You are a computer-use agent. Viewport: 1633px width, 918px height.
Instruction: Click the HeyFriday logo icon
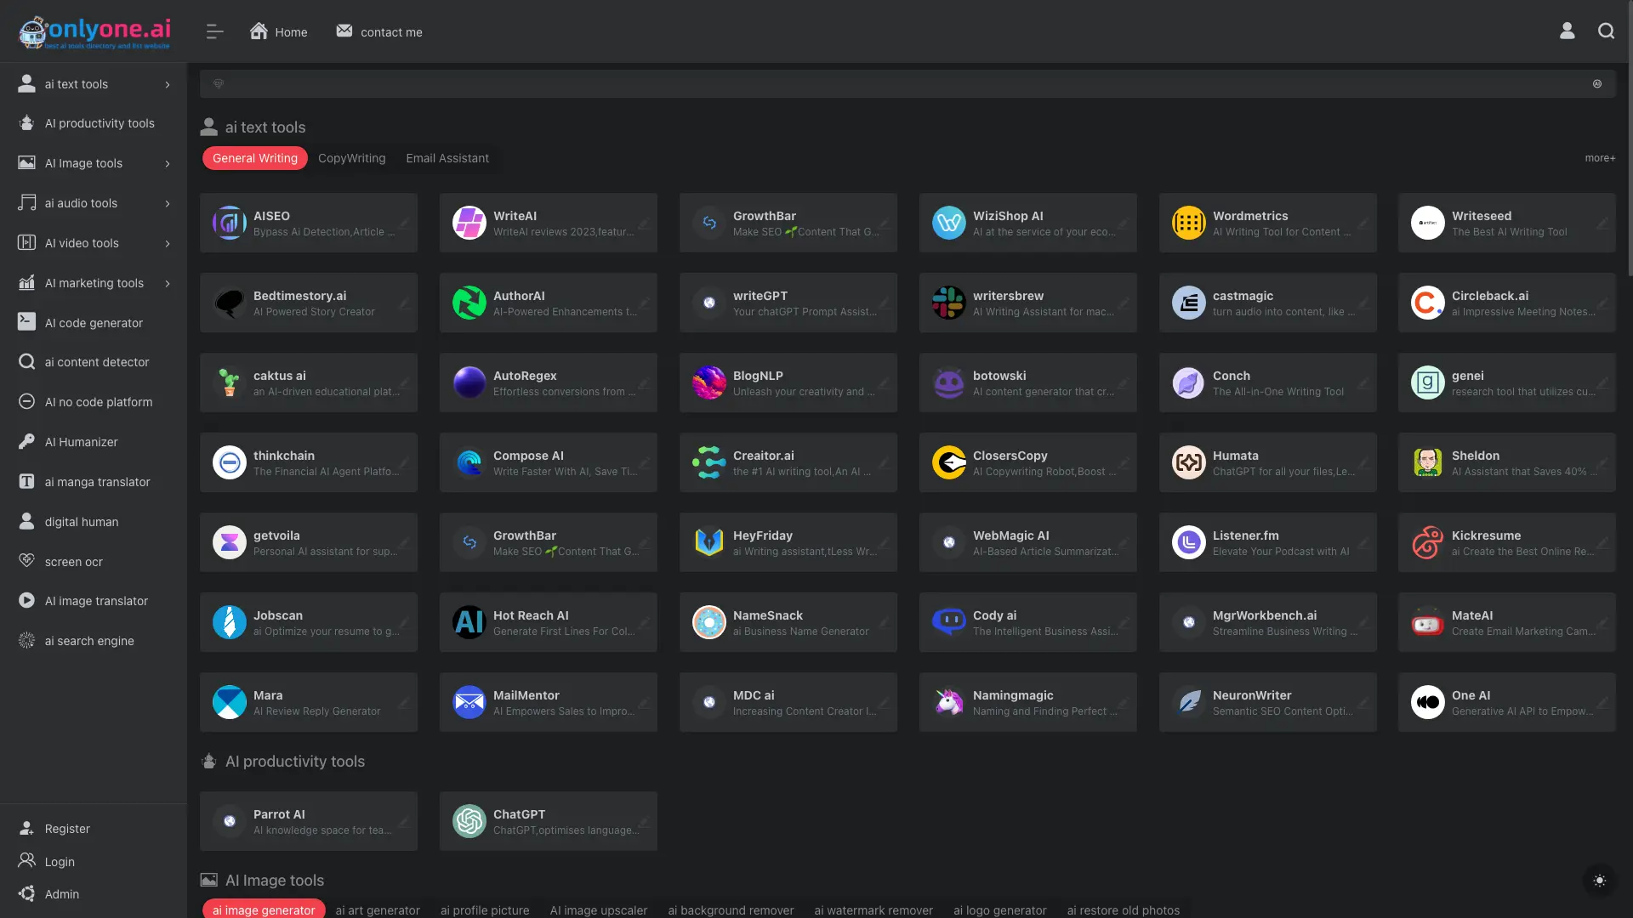pos(709,542)
